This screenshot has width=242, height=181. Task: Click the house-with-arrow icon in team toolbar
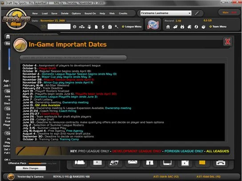click(x=189, y=27)
